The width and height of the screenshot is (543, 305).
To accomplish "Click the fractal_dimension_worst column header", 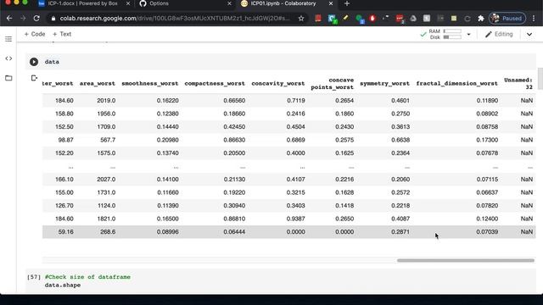I will (x=456, y=83).
